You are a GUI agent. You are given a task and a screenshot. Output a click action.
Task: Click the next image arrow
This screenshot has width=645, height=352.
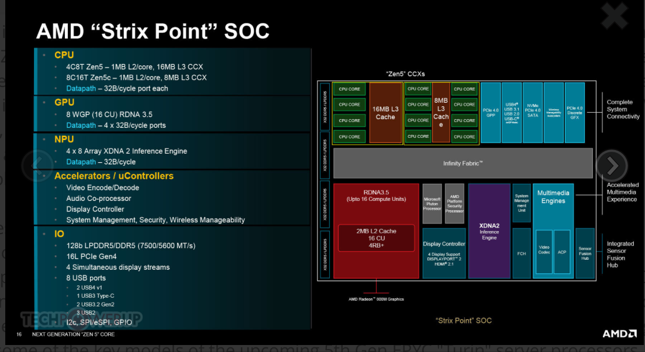pos(612,166)
